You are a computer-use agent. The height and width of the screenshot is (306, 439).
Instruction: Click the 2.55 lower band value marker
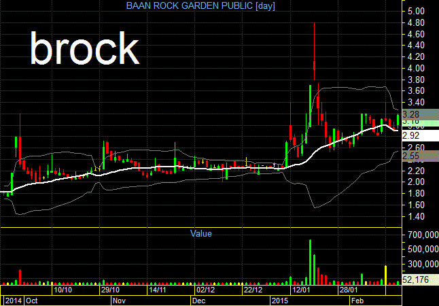tap(421, 156)
